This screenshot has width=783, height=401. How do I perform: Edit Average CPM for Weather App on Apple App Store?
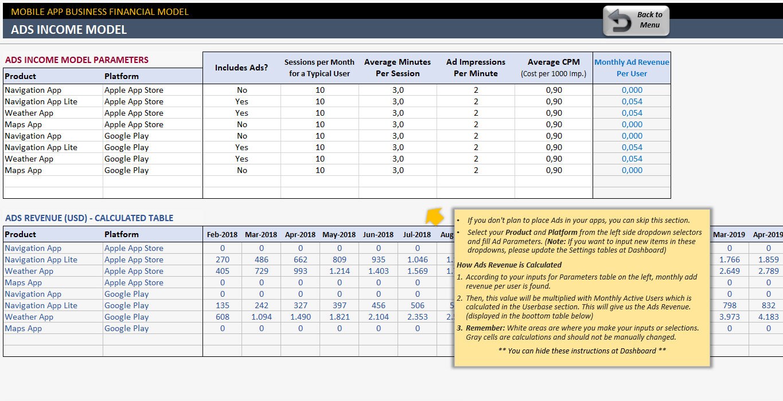coord(553,113)
